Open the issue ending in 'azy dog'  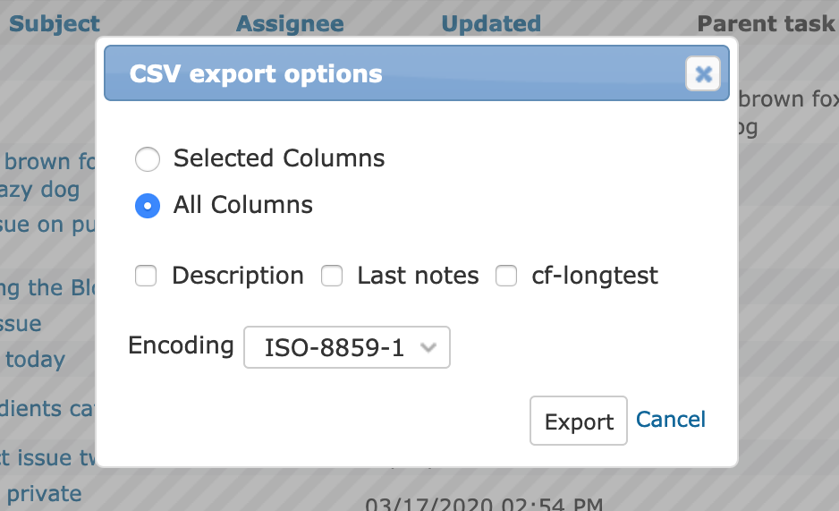point(39,190)
